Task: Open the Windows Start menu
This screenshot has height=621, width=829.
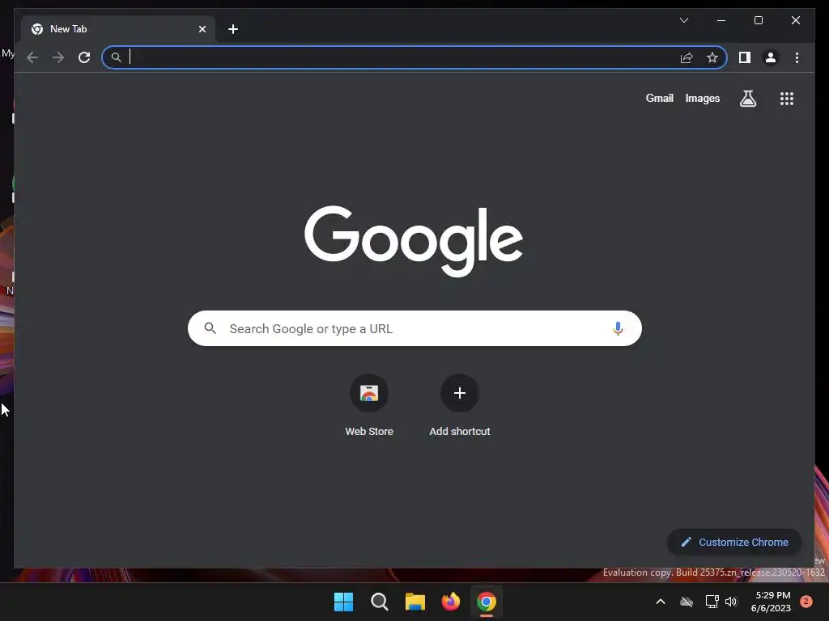Action: tap(343, 602)
